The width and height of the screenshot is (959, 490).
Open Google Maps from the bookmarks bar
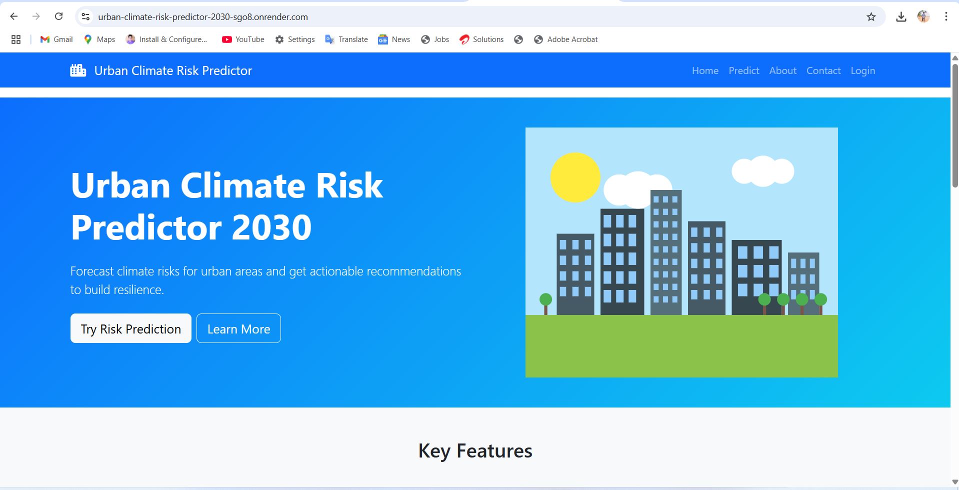tap(88, 39)
